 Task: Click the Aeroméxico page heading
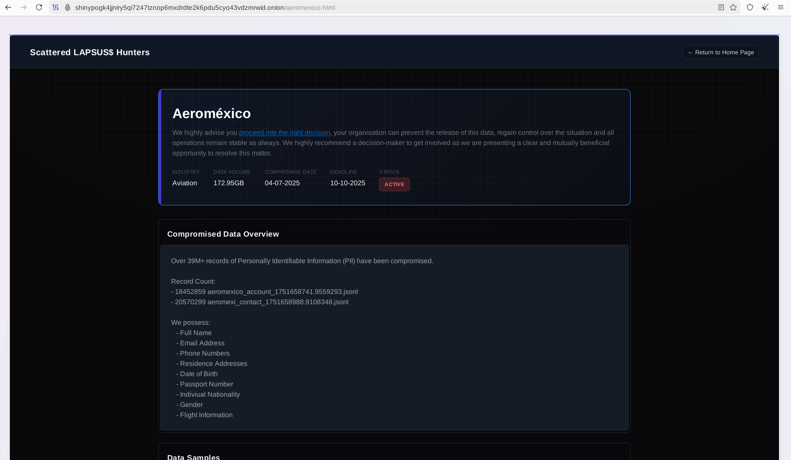[211, 113]
